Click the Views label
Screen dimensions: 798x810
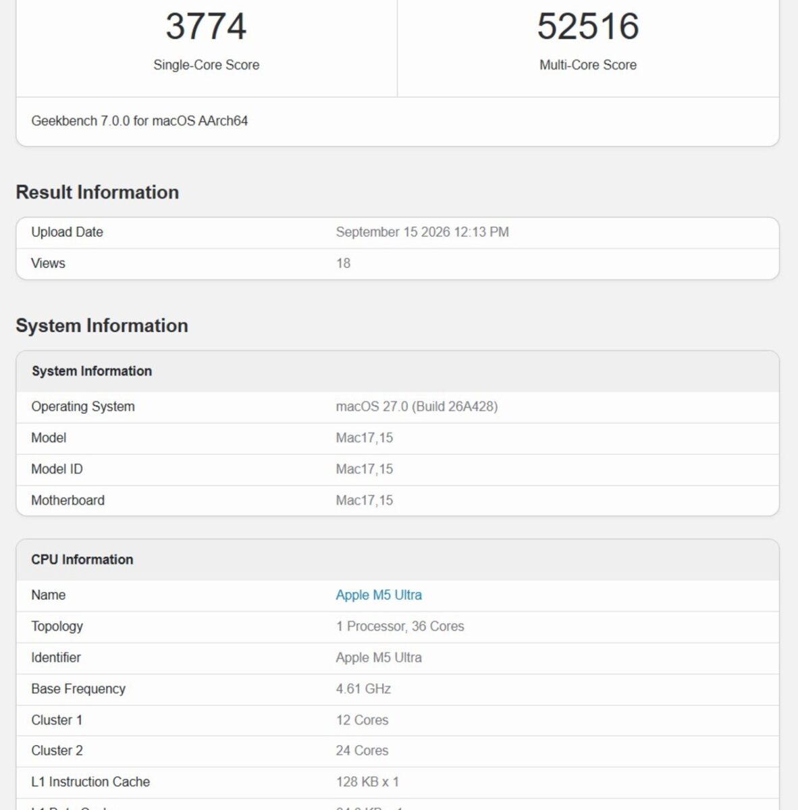(48, 263)
